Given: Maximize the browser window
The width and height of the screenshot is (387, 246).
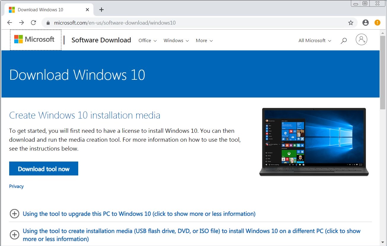Looking at the screenshot, I should 365,4.
